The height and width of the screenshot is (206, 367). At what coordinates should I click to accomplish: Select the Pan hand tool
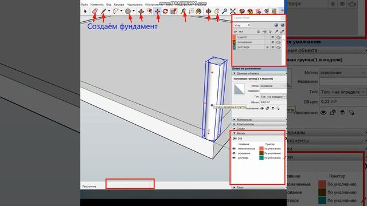(x=217, y=11)
